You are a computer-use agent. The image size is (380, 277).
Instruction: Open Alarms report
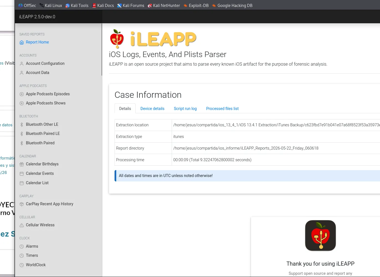[x=32, y=246]
